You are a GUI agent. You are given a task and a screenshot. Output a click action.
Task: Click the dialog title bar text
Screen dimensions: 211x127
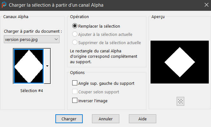pyautogui.click(x=56, y=5)
